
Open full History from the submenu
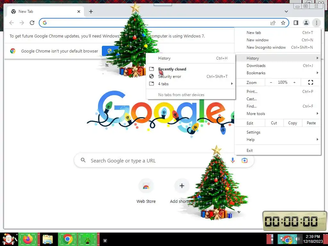tap(191, 58)
